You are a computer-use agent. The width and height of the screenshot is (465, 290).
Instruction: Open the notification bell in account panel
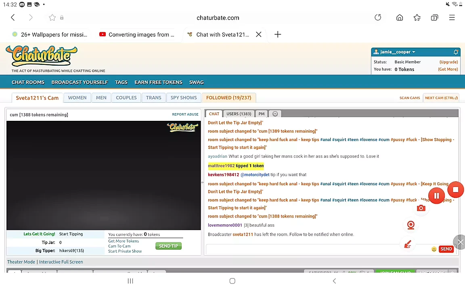[x=456, y=52]
